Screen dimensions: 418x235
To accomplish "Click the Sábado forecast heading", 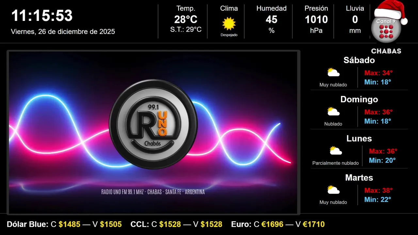I will coord(359,60).
